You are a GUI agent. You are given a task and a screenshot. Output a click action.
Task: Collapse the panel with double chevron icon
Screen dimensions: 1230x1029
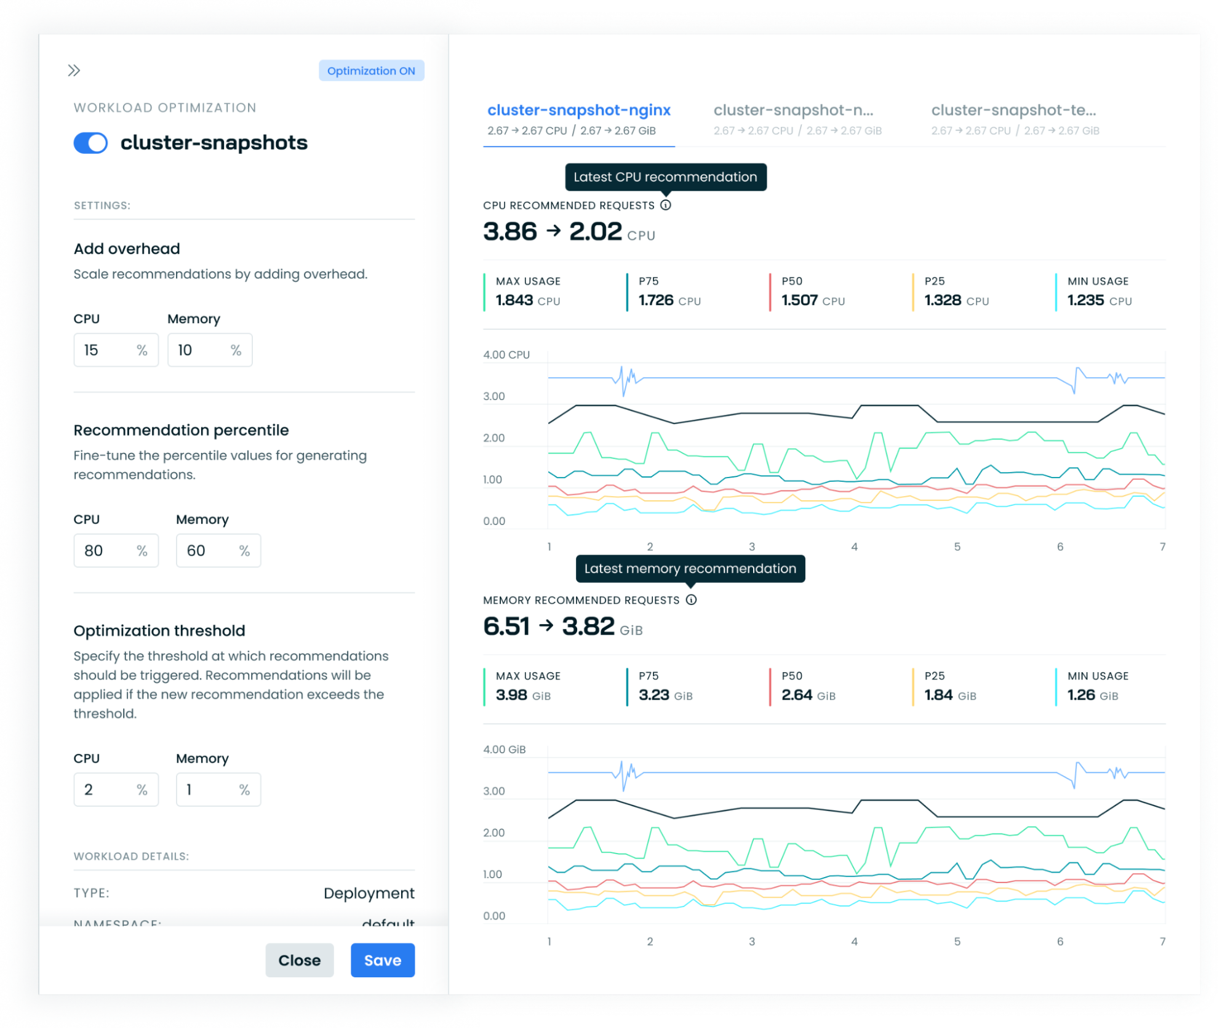(x=74, y=70)
